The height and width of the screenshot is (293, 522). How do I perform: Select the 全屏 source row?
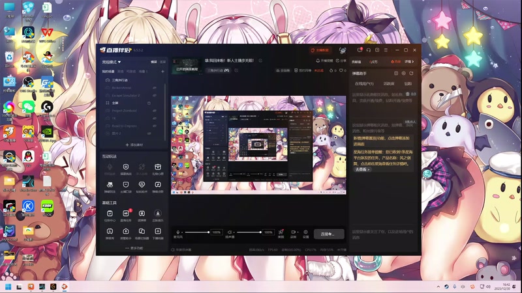[x=132, y=103]
